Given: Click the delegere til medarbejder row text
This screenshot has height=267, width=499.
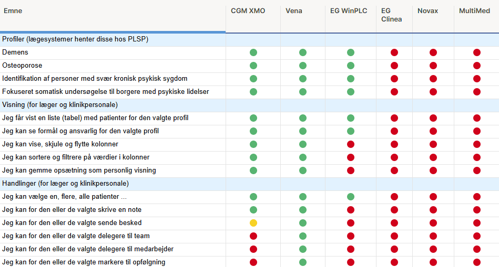Looking at the screenshot, I should 88,249.
